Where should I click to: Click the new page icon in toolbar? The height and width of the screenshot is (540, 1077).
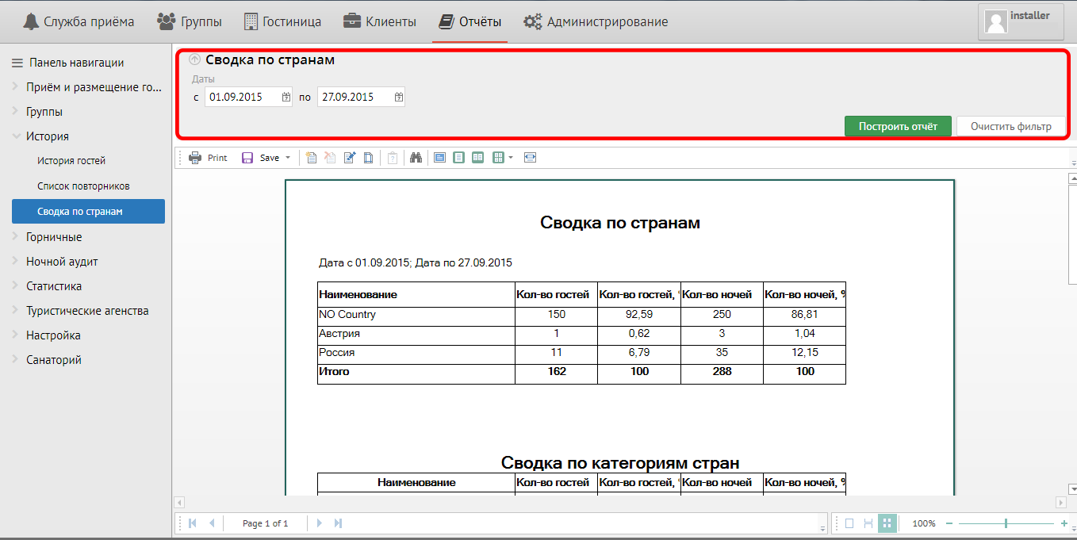[x=312, y=158]
